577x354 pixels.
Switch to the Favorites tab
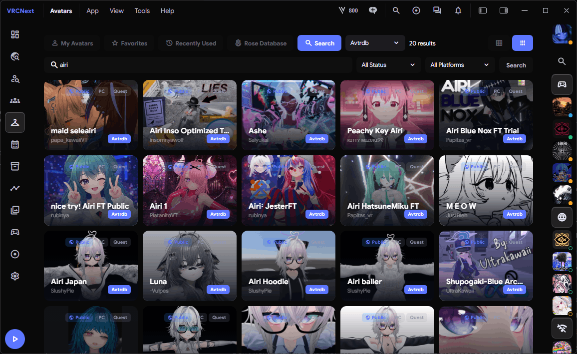click(130, 43)
